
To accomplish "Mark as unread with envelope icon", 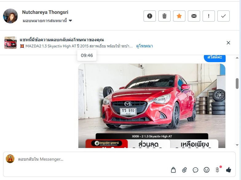I will (x=194, y=16).
